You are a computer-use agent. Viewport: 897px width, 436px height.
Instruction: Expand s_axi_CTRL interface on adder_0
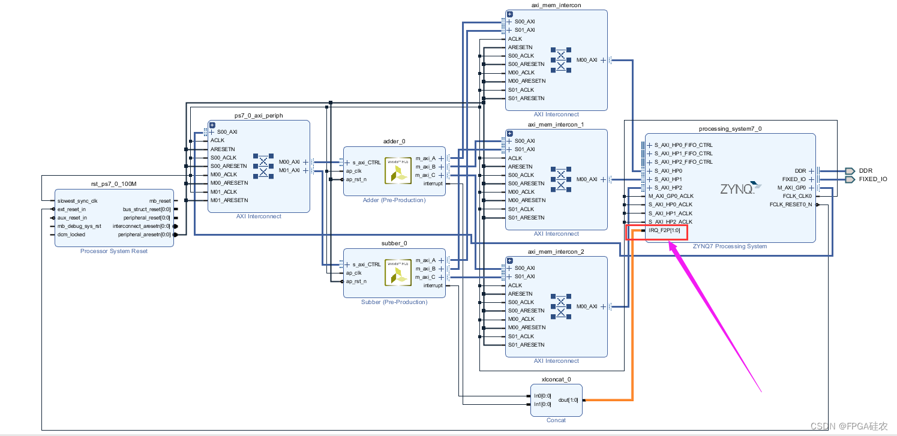pyautogui.click(x=347, y=163)
